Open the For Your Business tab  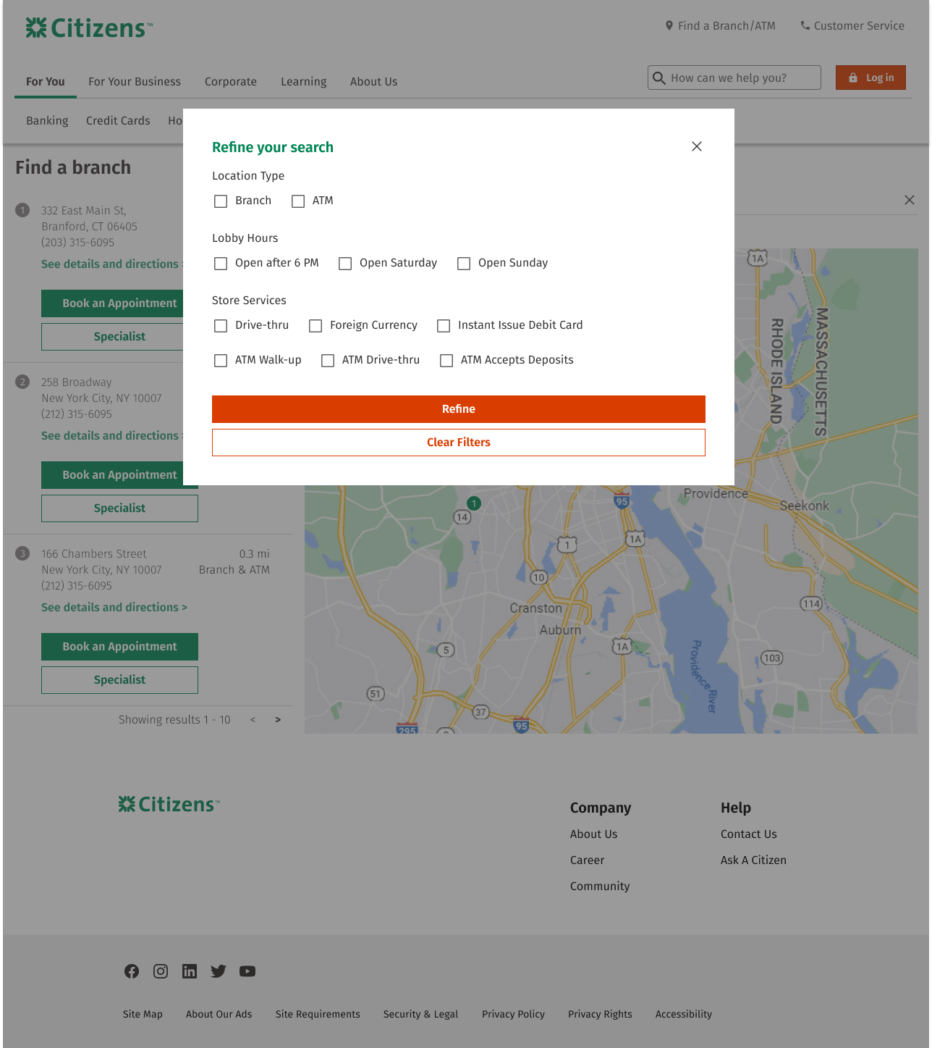click(135, 82)
